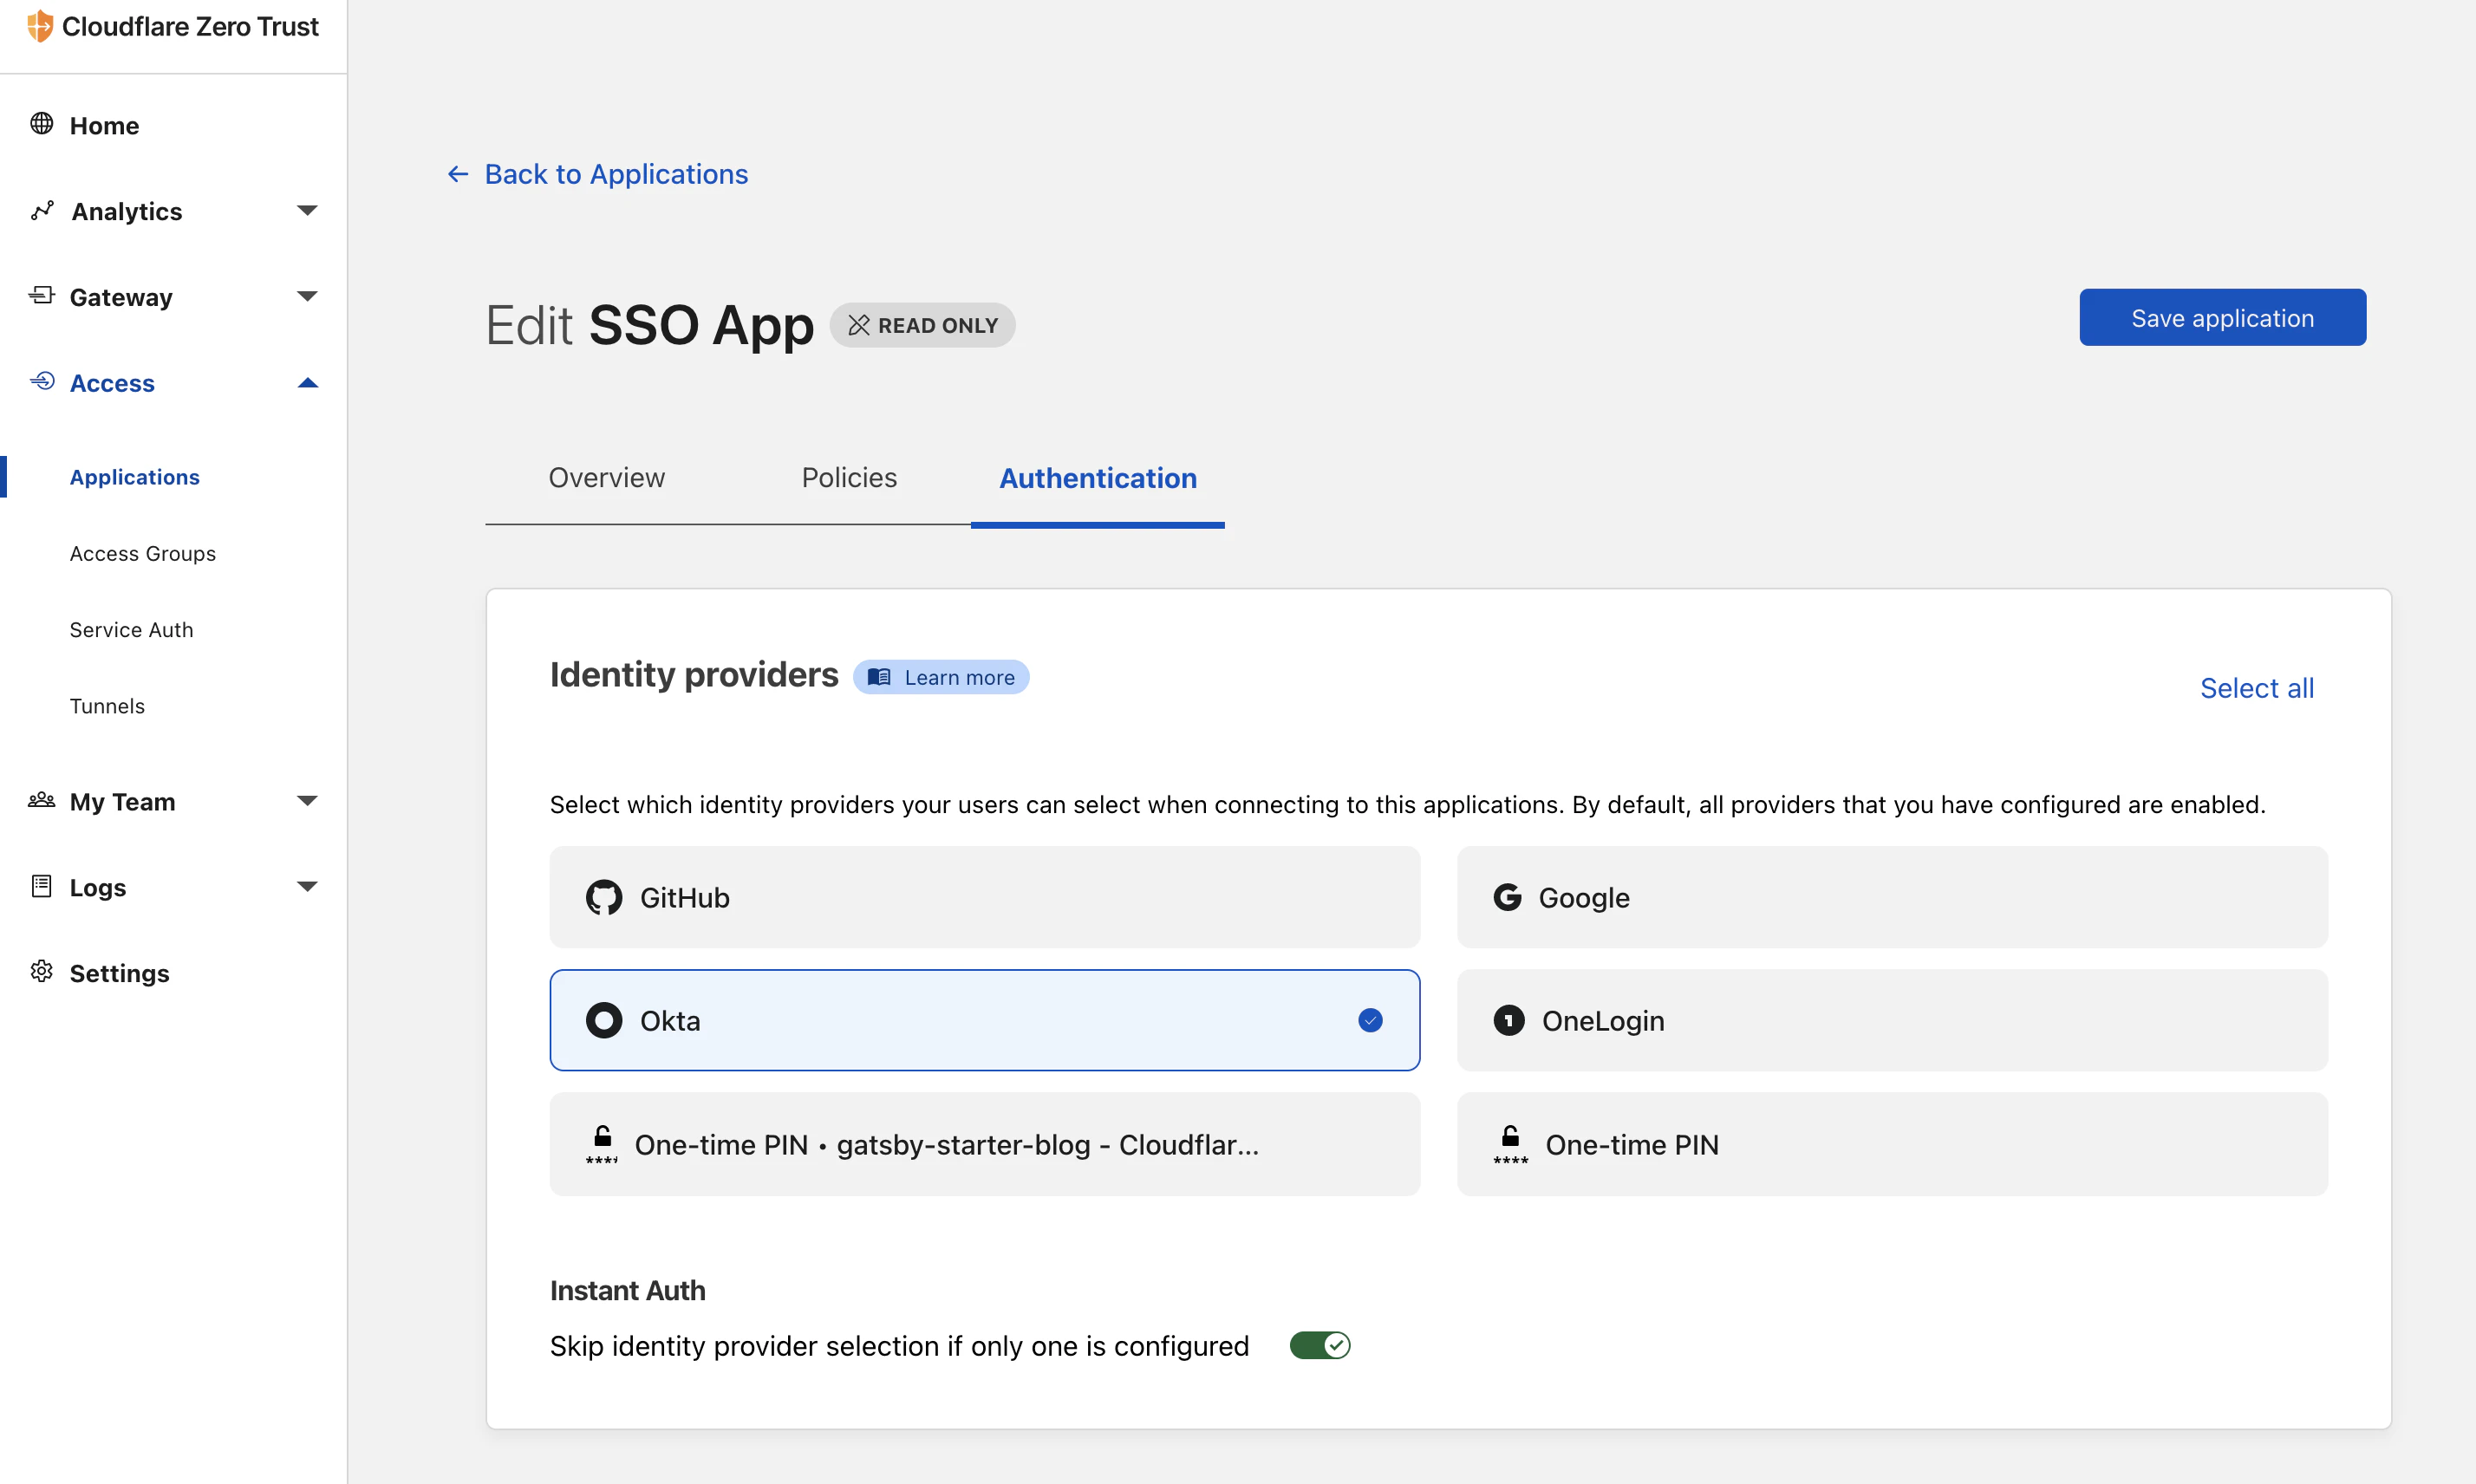Click the Identity providers heading
This screenshot has width=2476, height=1484.
tap(694, 675)
